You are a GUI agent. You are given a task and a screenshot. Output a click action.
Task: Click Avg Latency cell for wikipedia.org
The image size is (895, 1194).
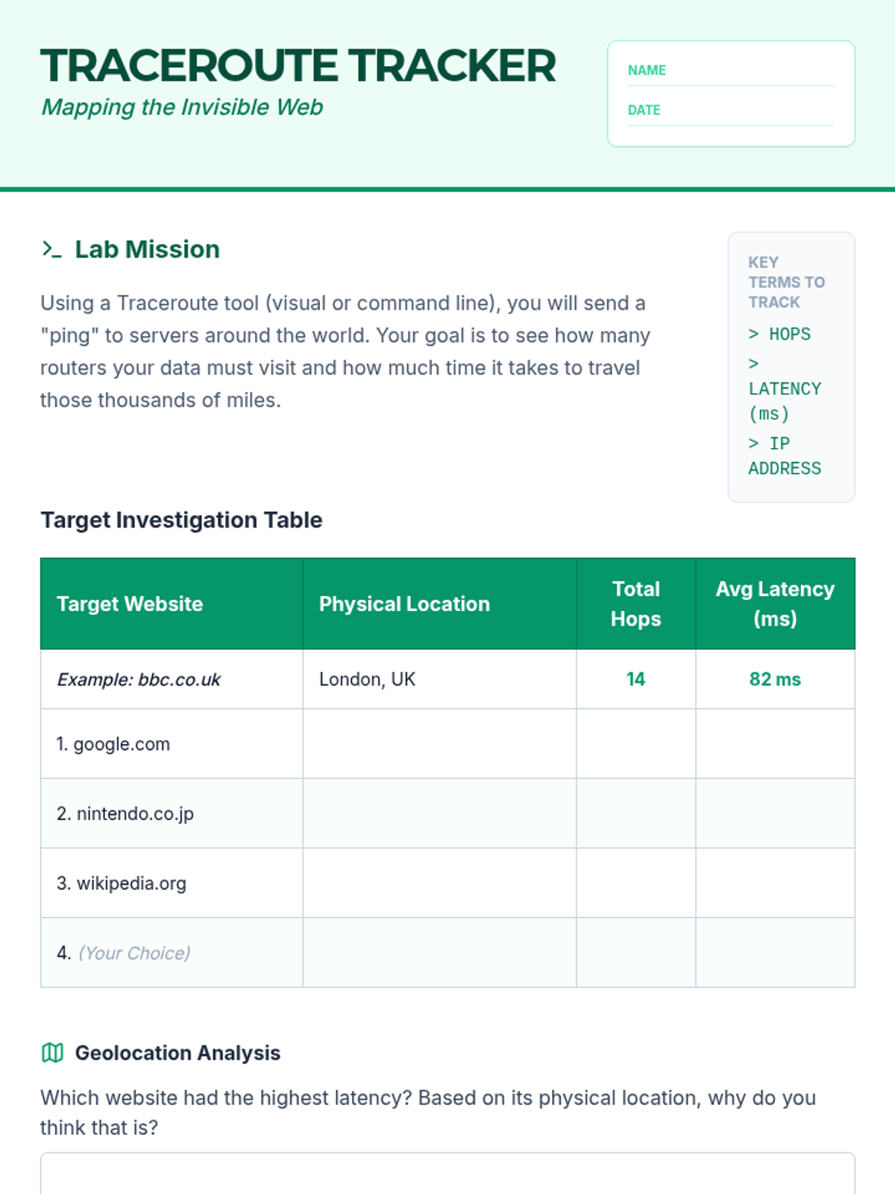click(x=775, y=883)
